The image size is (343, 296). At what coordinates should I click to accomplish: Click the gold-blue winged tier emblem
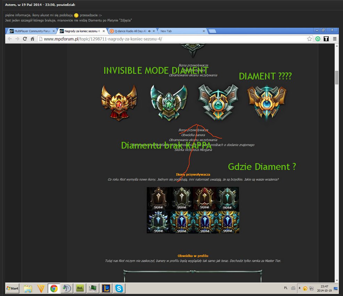(267, 103)
